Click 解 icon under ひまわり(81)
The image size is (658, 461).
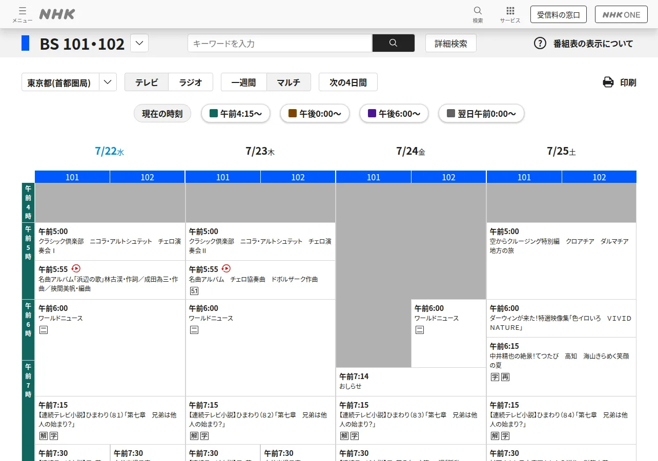(44, 436)
